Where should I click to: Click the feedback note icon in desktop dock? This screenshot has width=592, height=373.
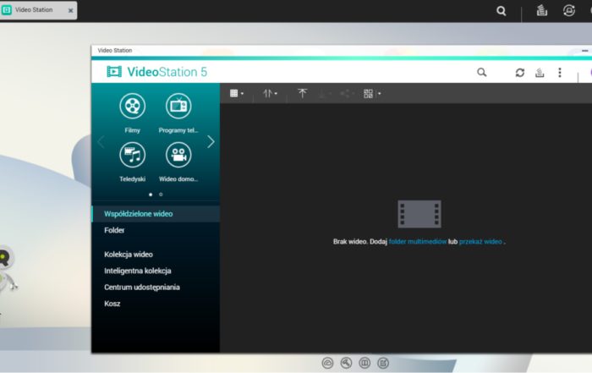click(x=383, y=363)
